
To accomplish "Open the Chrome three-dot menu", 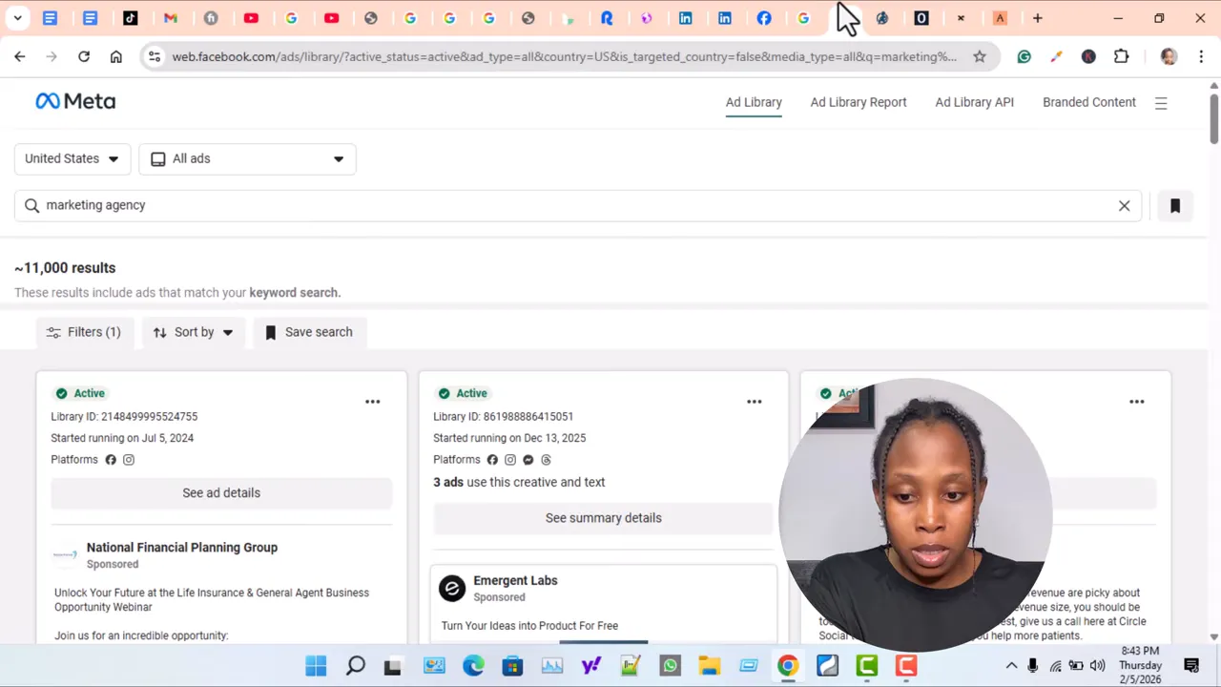I will click(x=1201, y=57).
